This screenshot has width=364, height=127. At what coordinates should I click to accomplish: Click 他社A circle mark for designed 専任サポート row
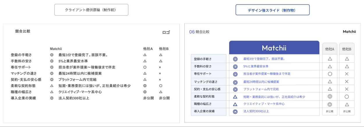pos(330,74)
